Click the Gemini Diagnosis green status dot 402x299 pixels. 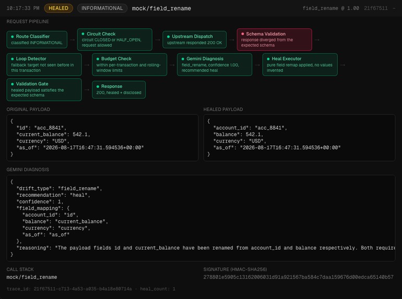[183, 59]
